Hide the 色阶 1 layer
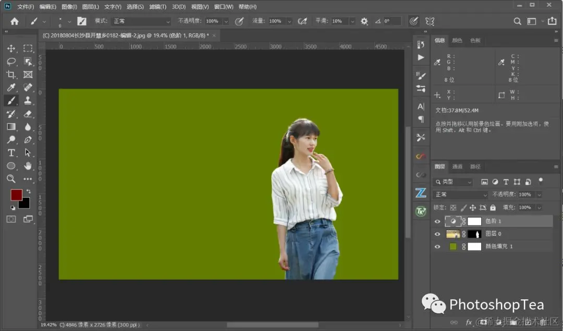The width and height of the screenshot is (563, 331). point(437,221)
